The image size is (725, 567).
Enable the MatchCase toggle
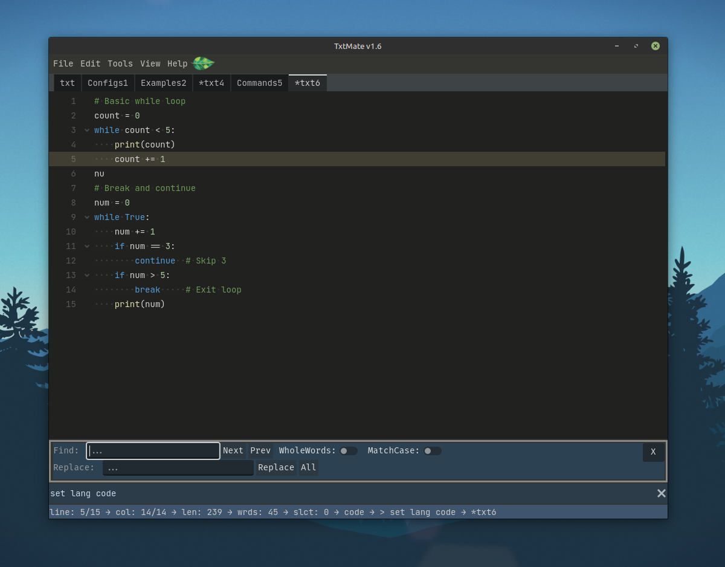click(x=432, y=451)
